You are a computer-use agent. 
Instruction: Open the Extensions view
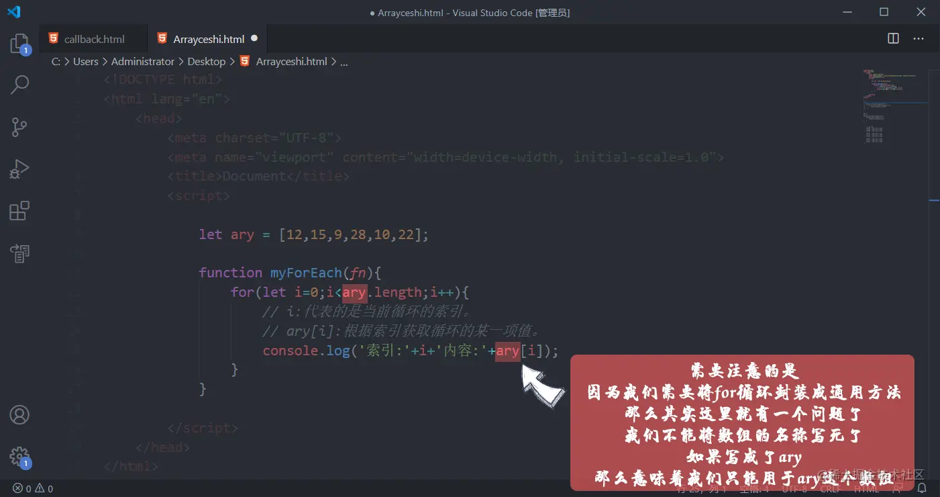pos(19,211)
